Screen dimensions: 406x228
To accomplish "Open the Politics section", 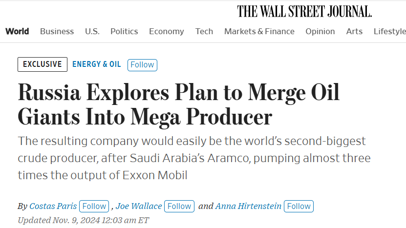I will (x=124, y=31).
